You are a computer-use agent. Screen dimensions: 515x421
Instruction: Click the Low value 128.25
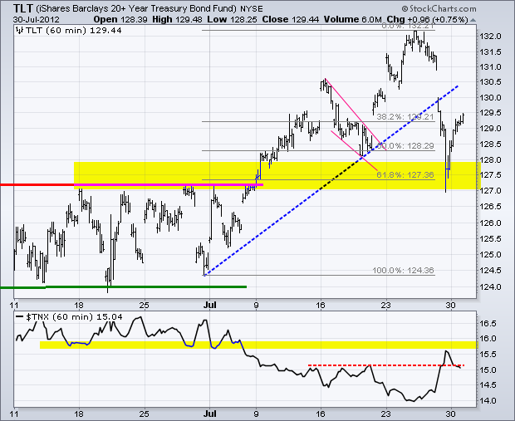point(243,19)
